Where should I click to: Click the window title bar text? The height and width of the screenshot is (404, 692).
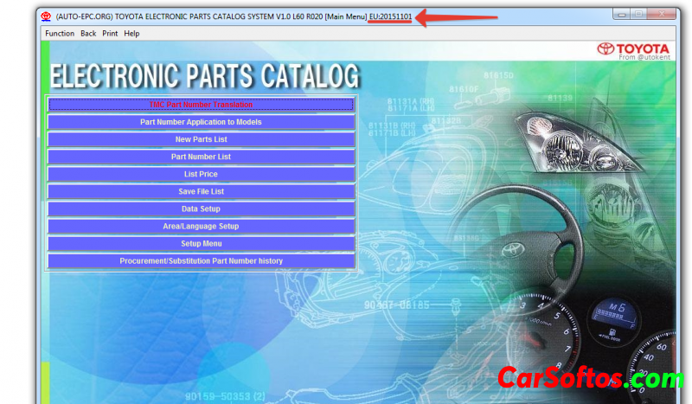pyautogui.click(x=216, y=16)
